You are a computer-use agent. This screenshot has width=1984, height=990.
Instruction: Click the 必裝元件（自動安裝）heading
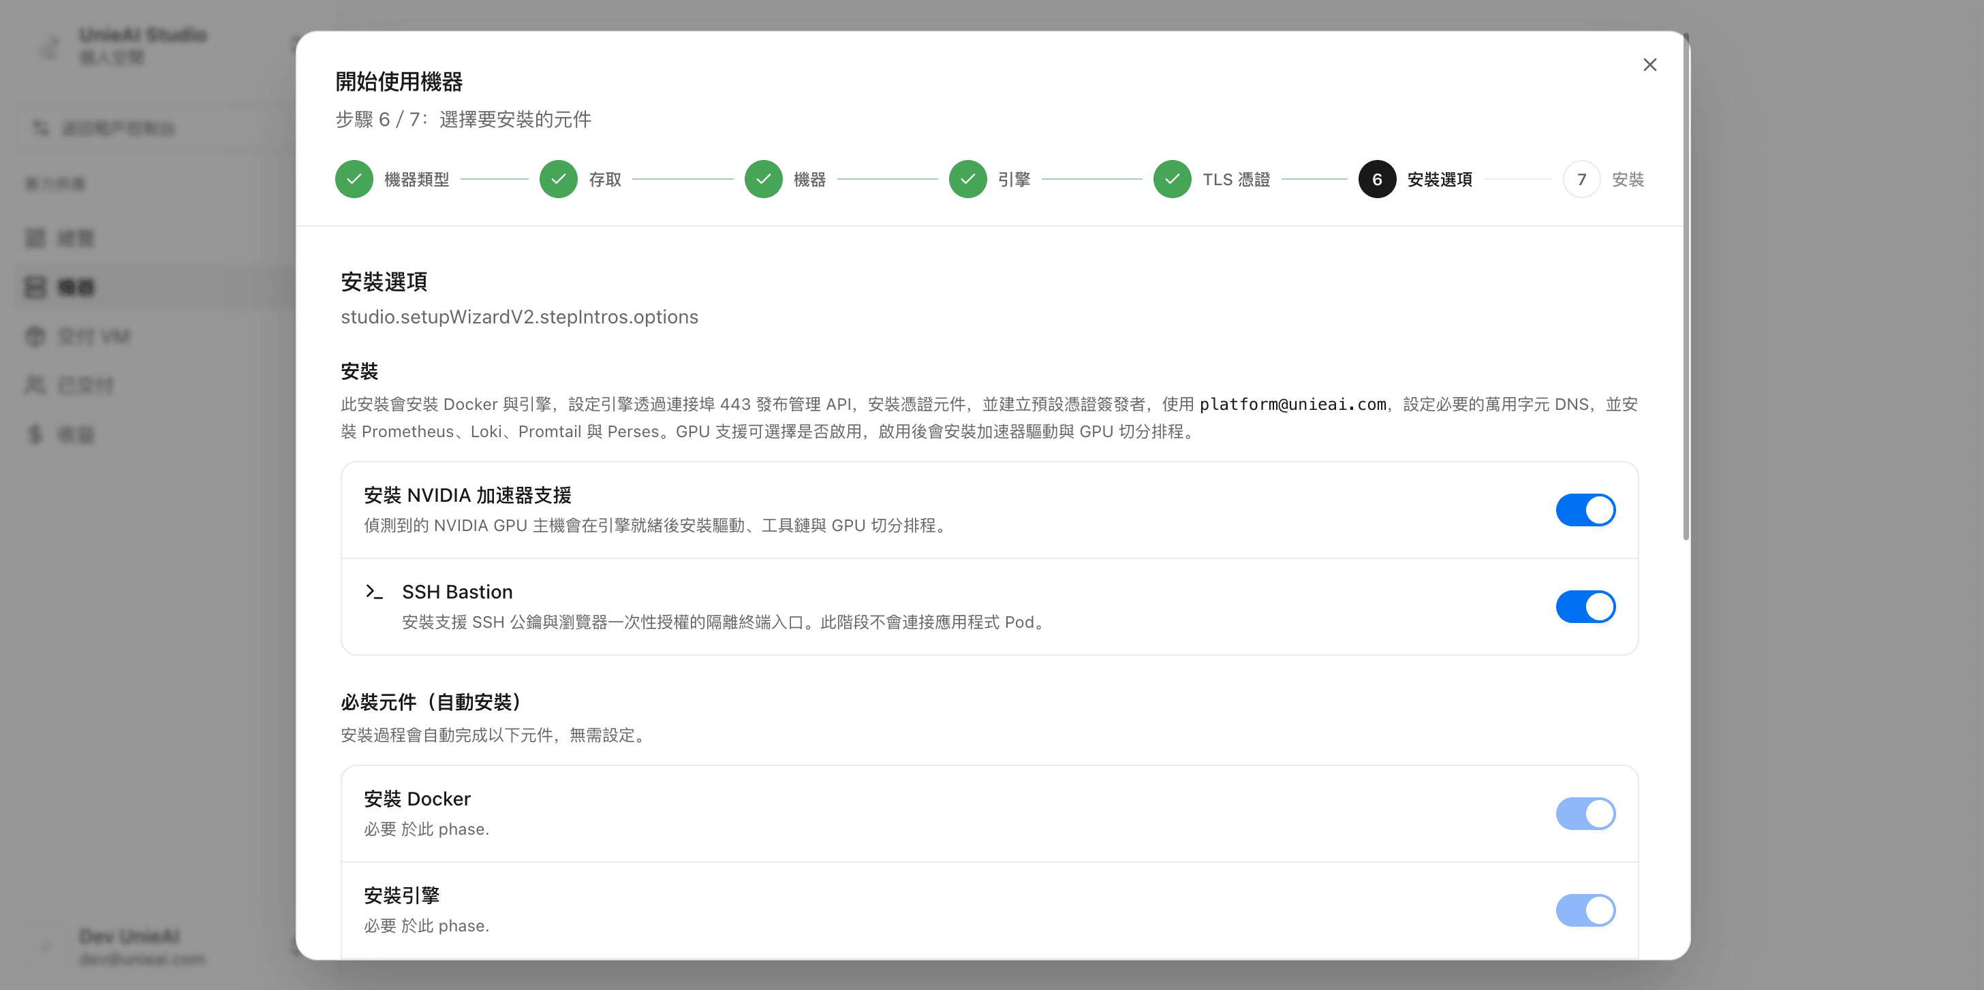(435, 702)
